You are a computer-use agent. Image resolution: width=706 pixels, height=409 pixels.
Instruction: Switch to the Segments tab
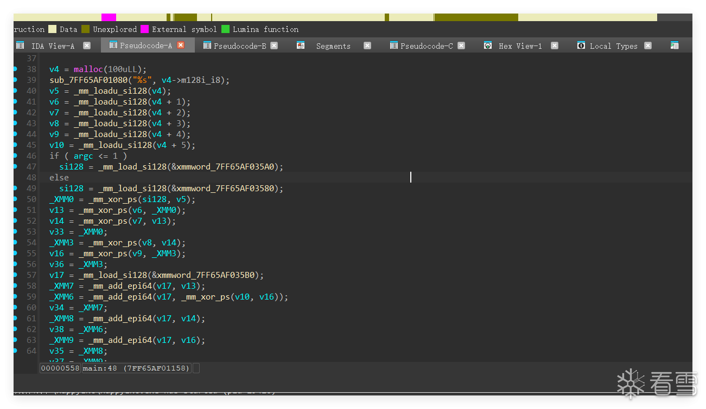333,46
